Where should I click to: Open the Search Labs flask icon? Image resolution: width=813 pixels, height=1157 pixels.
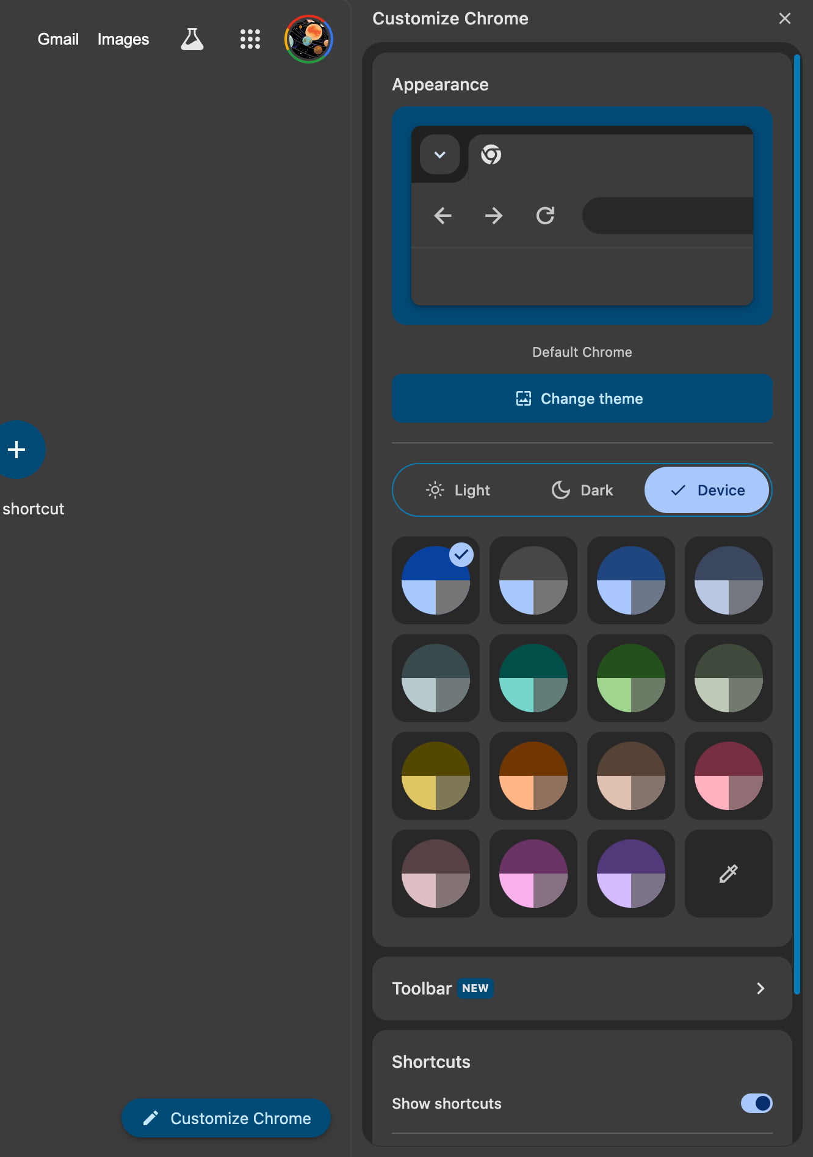[192, 39]
